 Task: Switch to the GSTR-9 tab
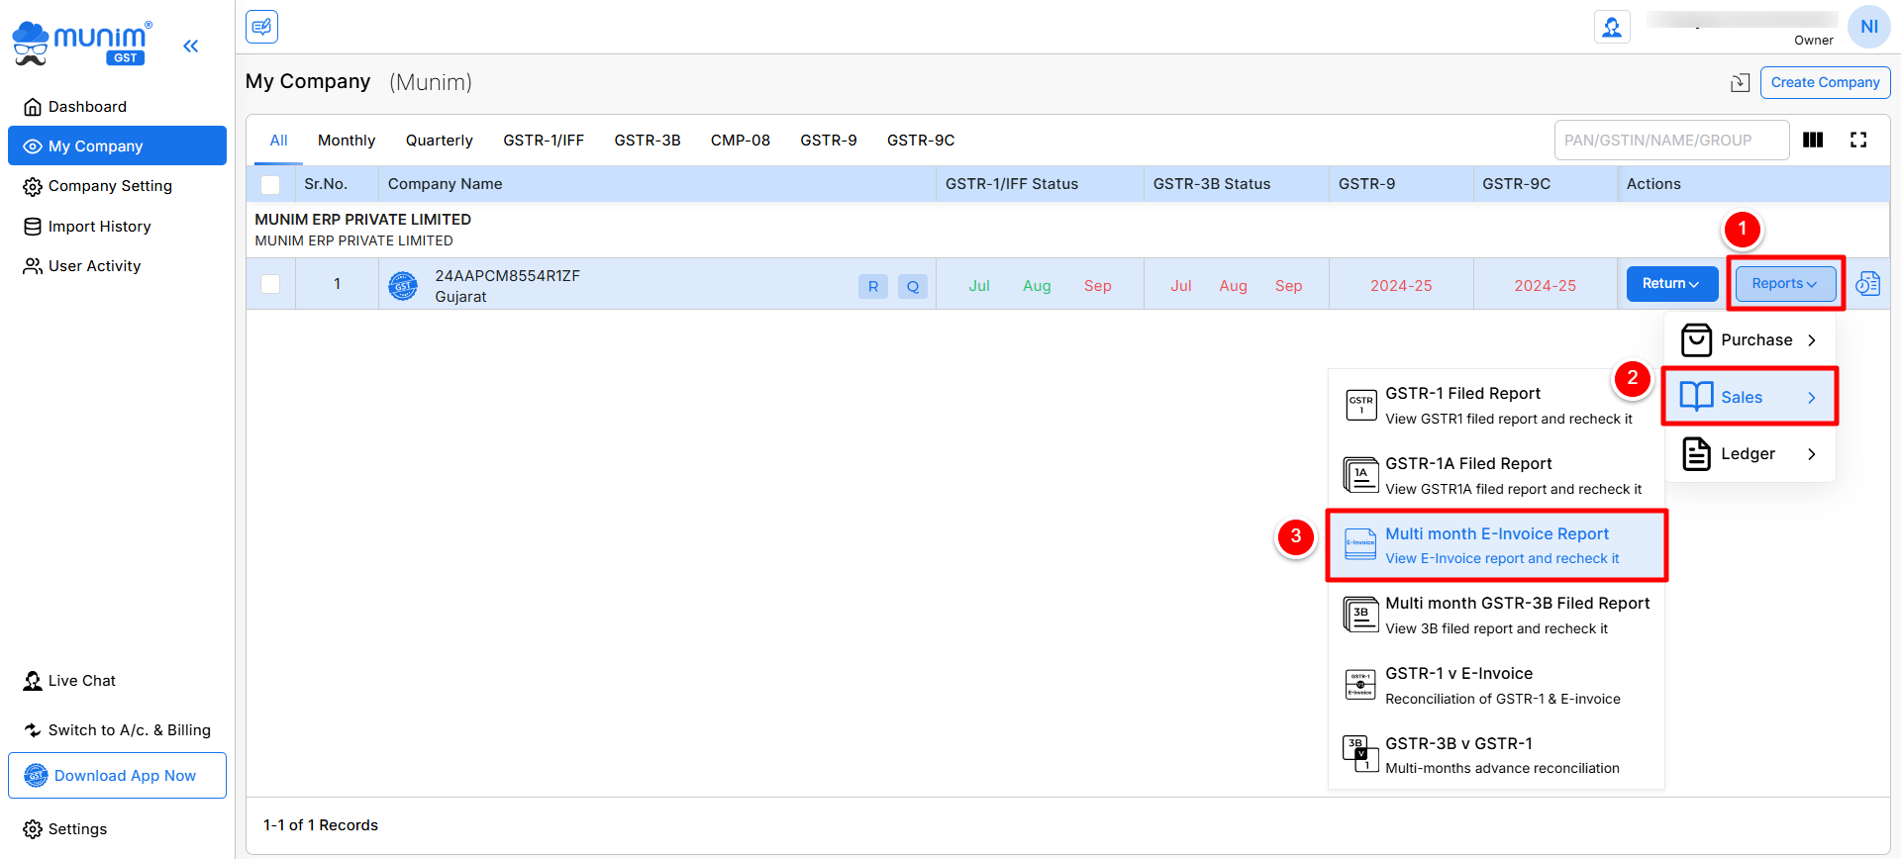829,140
